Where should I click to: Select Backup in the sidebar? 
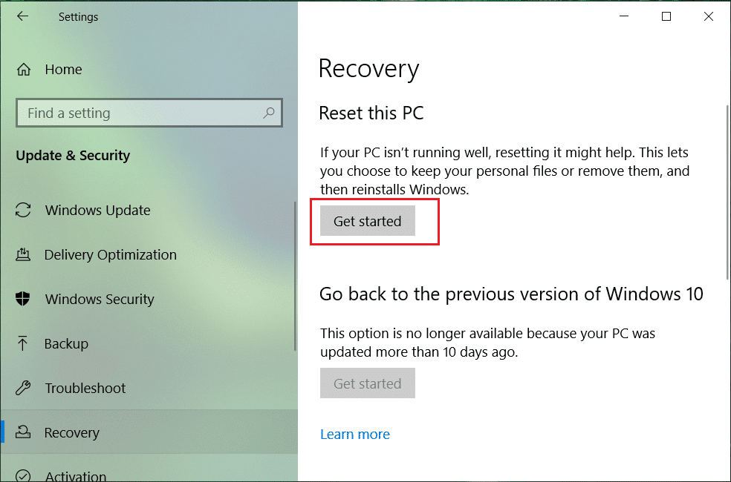66,344
